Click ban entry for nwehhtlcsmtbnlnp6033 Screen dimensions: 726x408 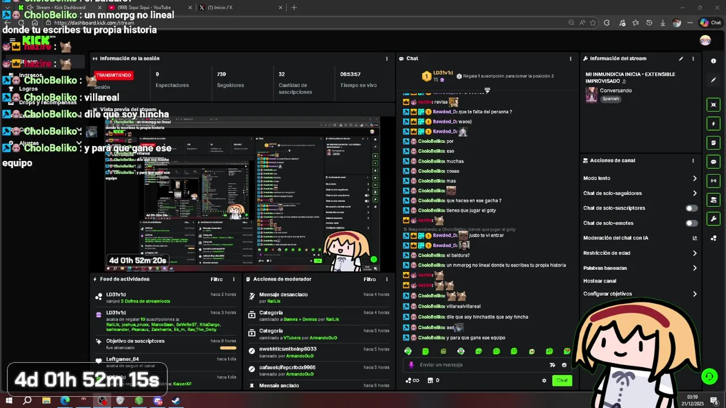pos(319,352)
